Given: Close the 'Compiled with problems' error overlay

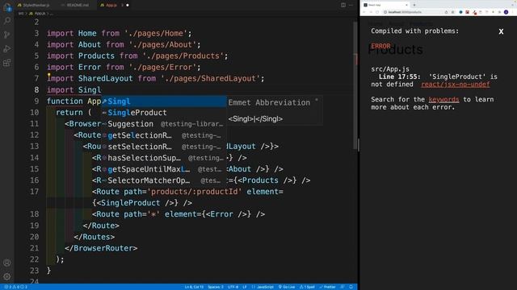Looking at the screenshot, I should (501, 31).
